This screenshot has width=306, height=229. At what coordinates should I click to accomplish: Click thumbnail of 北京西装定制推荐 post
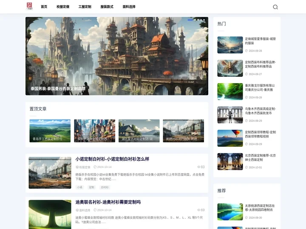pyautogui.click(x=230, y=162)
